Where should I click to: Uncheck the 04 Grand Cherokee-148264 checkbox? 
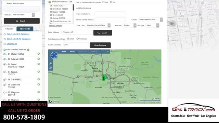point(4,64)
